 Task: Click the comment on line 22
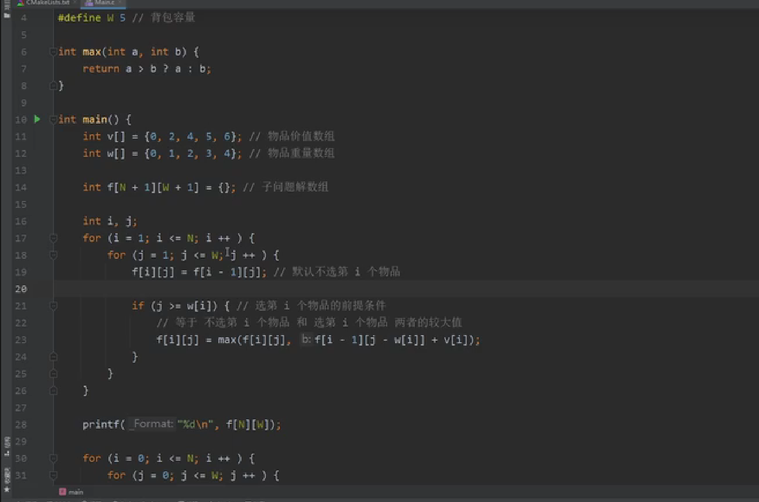point(309,323)
